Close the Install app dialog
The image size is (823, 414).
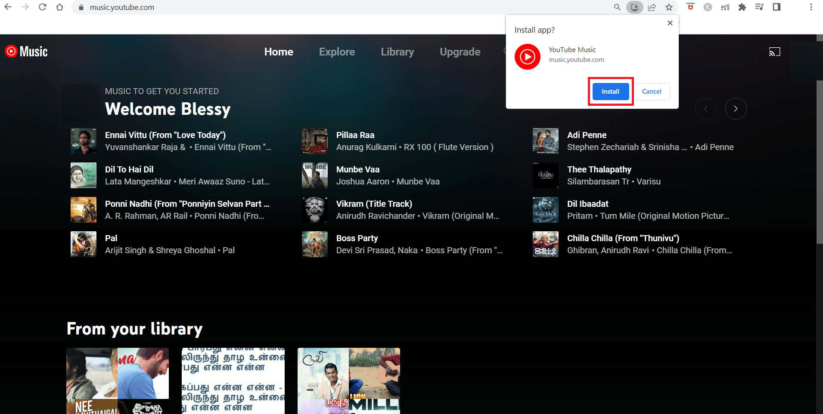[x=670, y=23]
